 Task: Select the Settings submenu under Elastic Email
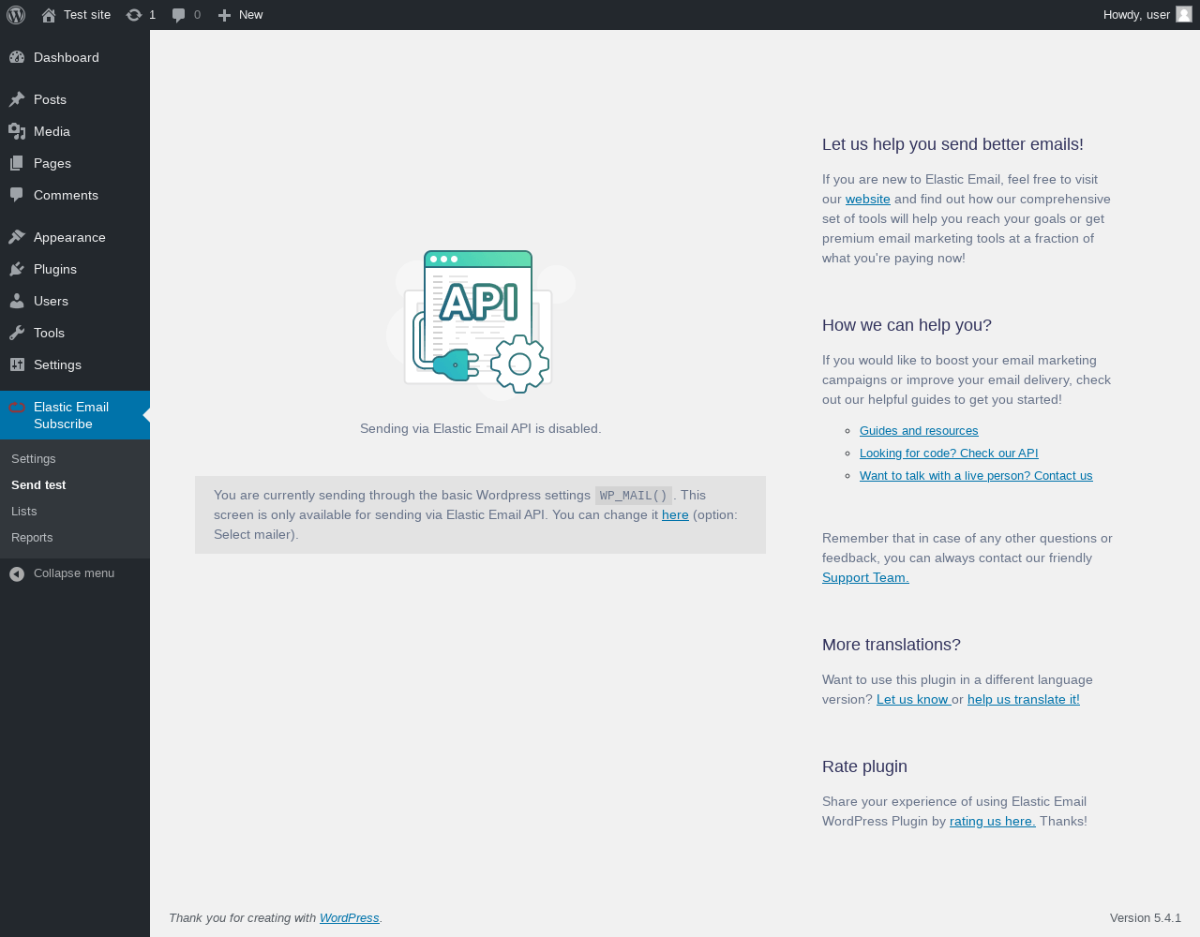34,458
